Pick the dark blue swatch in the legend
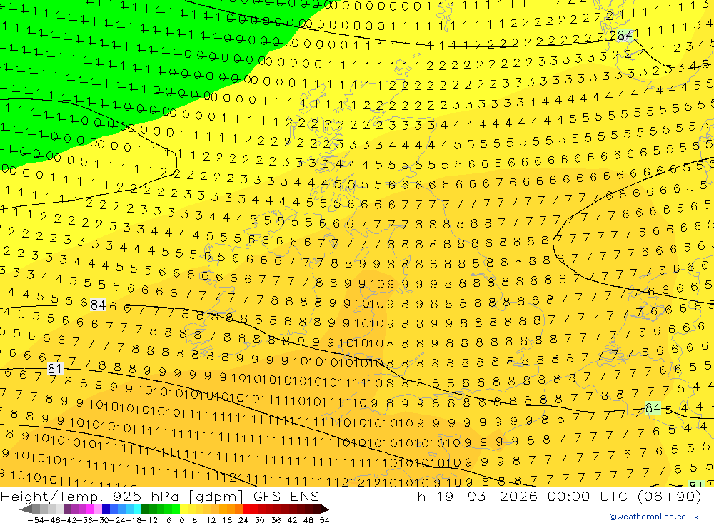Viewport: 714px width, 523px height. pos(106,509)
